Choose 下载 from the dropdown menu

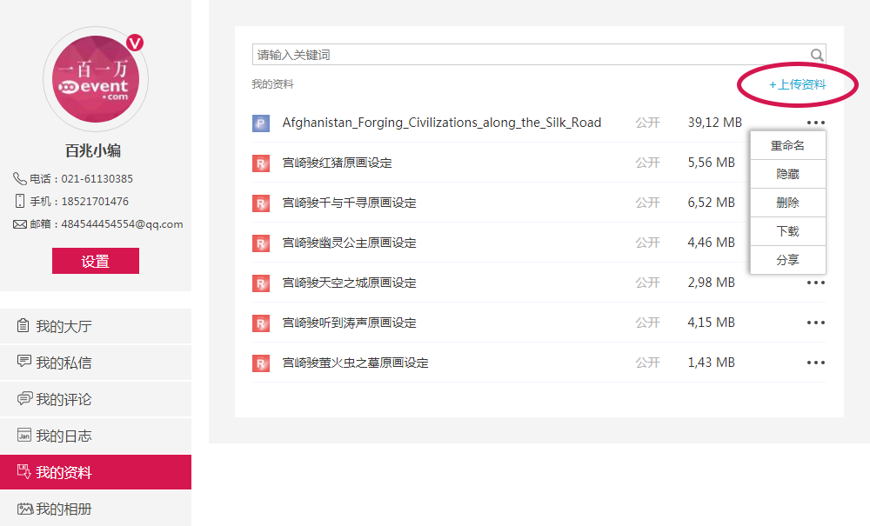788,231
